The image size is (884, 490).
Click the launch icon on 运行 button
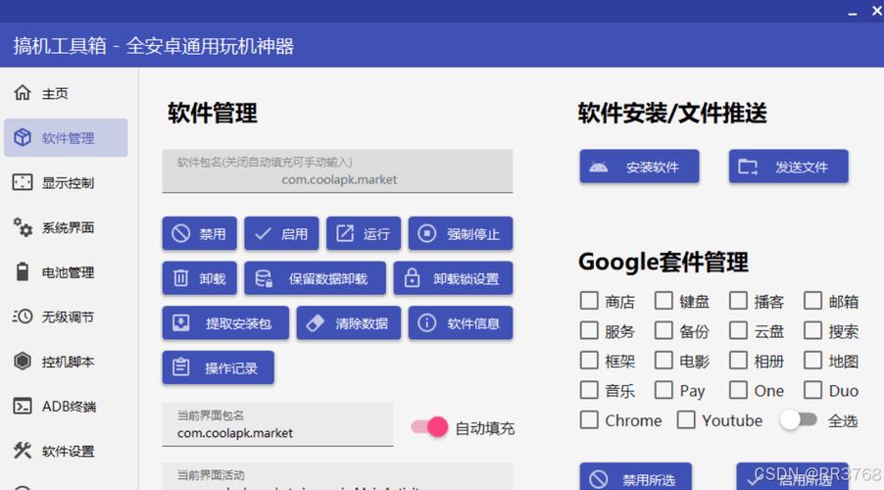(345, 234)
